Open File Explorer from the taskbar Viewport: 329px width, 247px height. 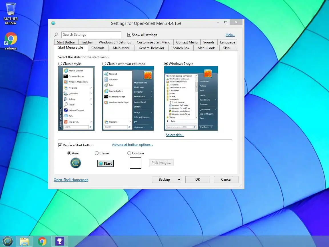coord(24,241)
